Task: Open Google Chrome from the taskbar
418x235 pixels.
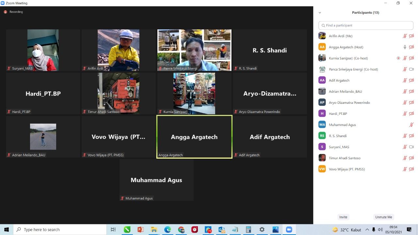Action: tap(181, 229)
